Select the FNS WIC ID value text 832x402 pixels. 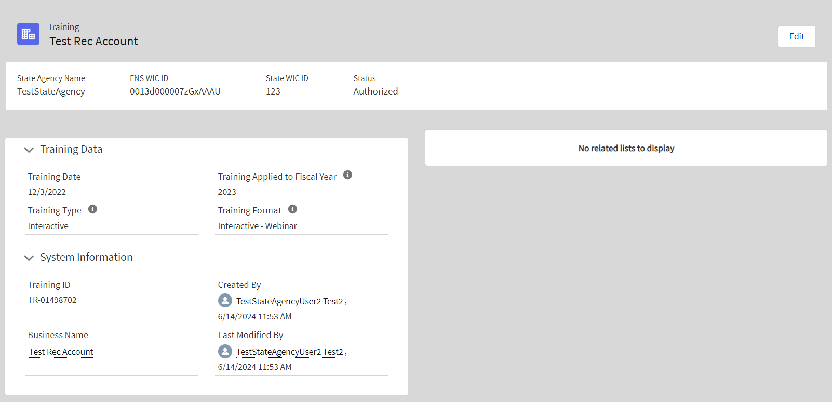click(x=175, y=91)
